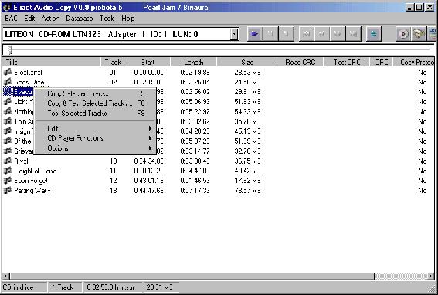438x295 pixels.
Task: Click music note icon beside Breakerfall
Action: [x=8, y=72]
